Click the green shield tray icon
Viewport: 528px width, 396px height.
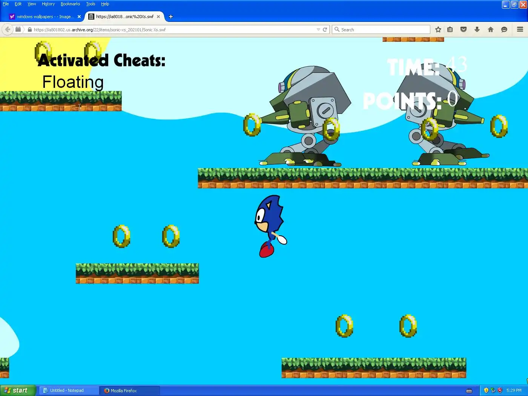tap(493, 390)
